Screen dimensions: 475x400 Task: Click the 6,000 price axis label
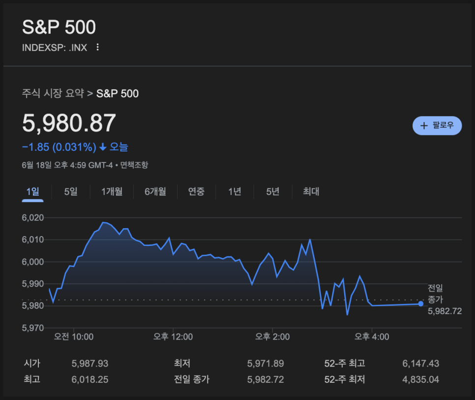(x=33, y=262)
